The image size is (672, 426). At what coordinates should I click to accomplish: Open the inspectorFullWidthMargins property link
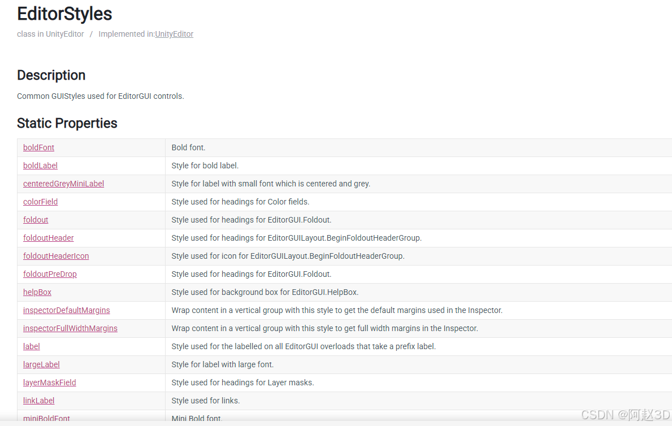point(70,328)
